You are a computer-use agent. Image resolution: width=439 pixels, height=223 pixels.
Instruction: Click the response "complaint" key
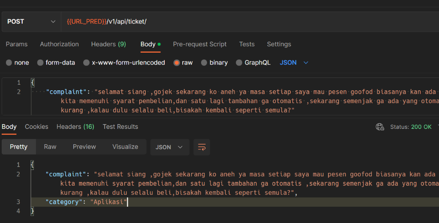click(x=66, y=174)
